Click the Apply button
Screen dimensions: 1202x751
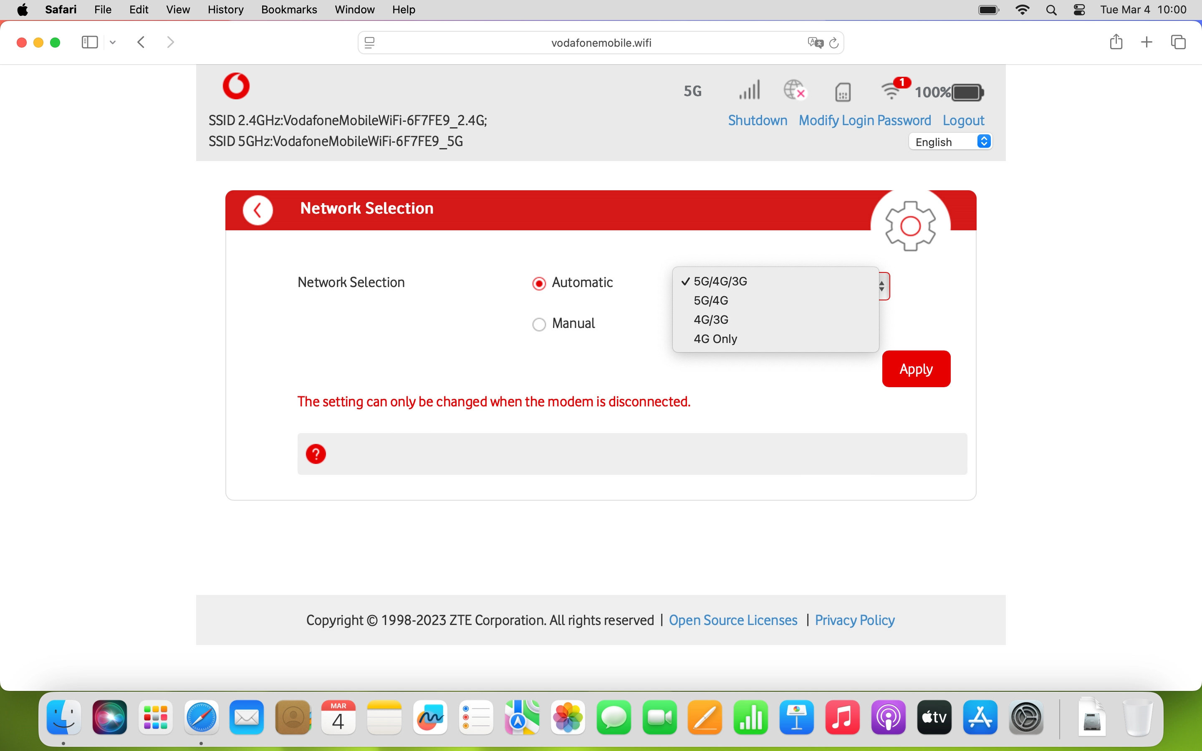(x=915, y=368)
